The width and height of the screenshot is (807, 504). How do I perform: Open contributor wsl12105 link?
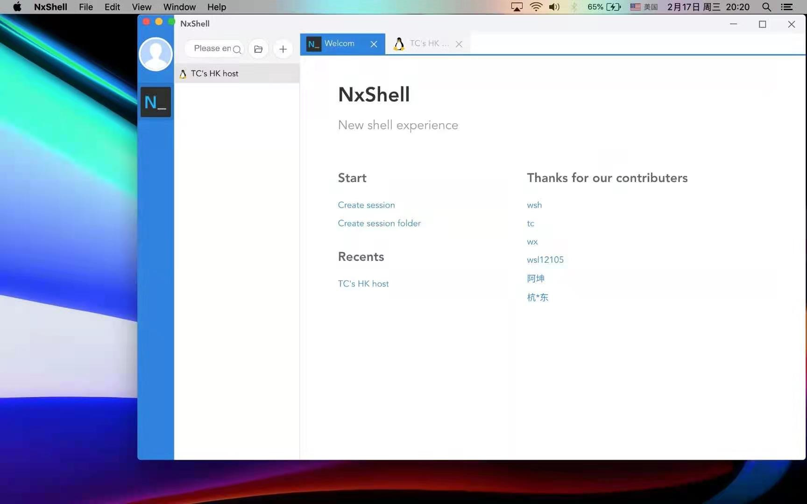pyautogui.click(x=545, y=260)
